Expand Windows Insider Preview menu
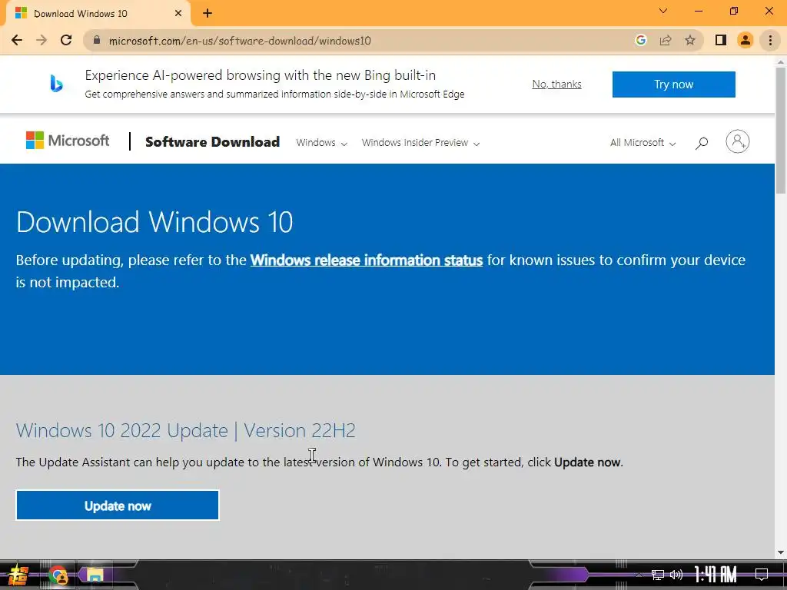The height and width of the screenshot is (590, 787). 420,142
